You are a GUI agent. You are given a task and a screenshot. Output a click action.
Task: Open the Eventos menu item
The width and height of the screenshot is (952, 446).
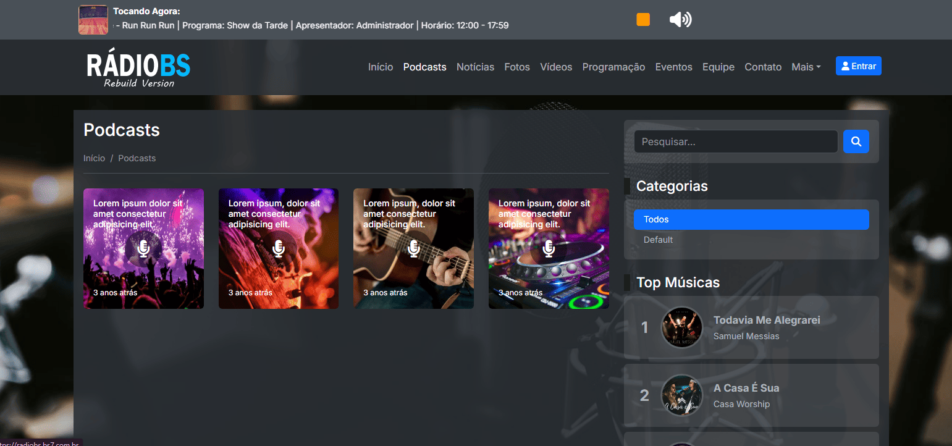pos(673,67)
